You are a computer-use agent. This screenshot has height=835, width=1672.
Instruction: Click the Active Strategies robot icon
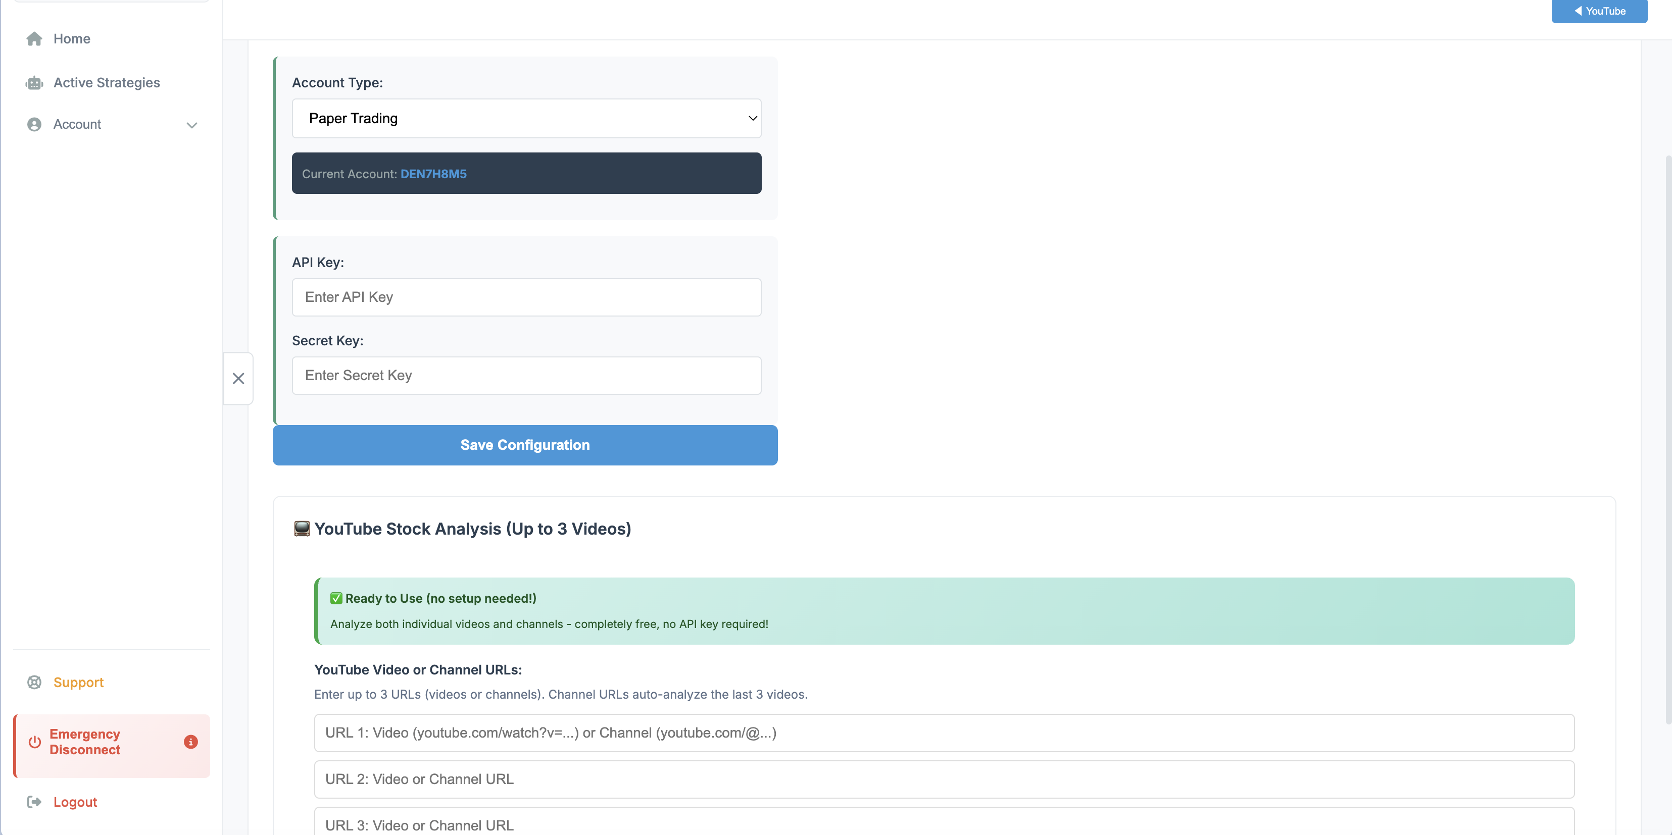[x=34, y=83]
